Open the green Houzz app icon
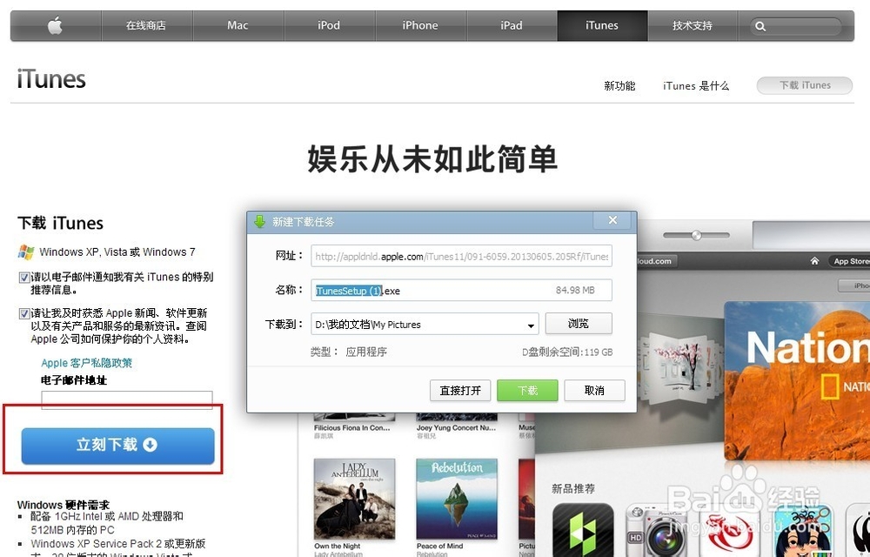Screen dimensions: 870x557 (x=583, y=530)
